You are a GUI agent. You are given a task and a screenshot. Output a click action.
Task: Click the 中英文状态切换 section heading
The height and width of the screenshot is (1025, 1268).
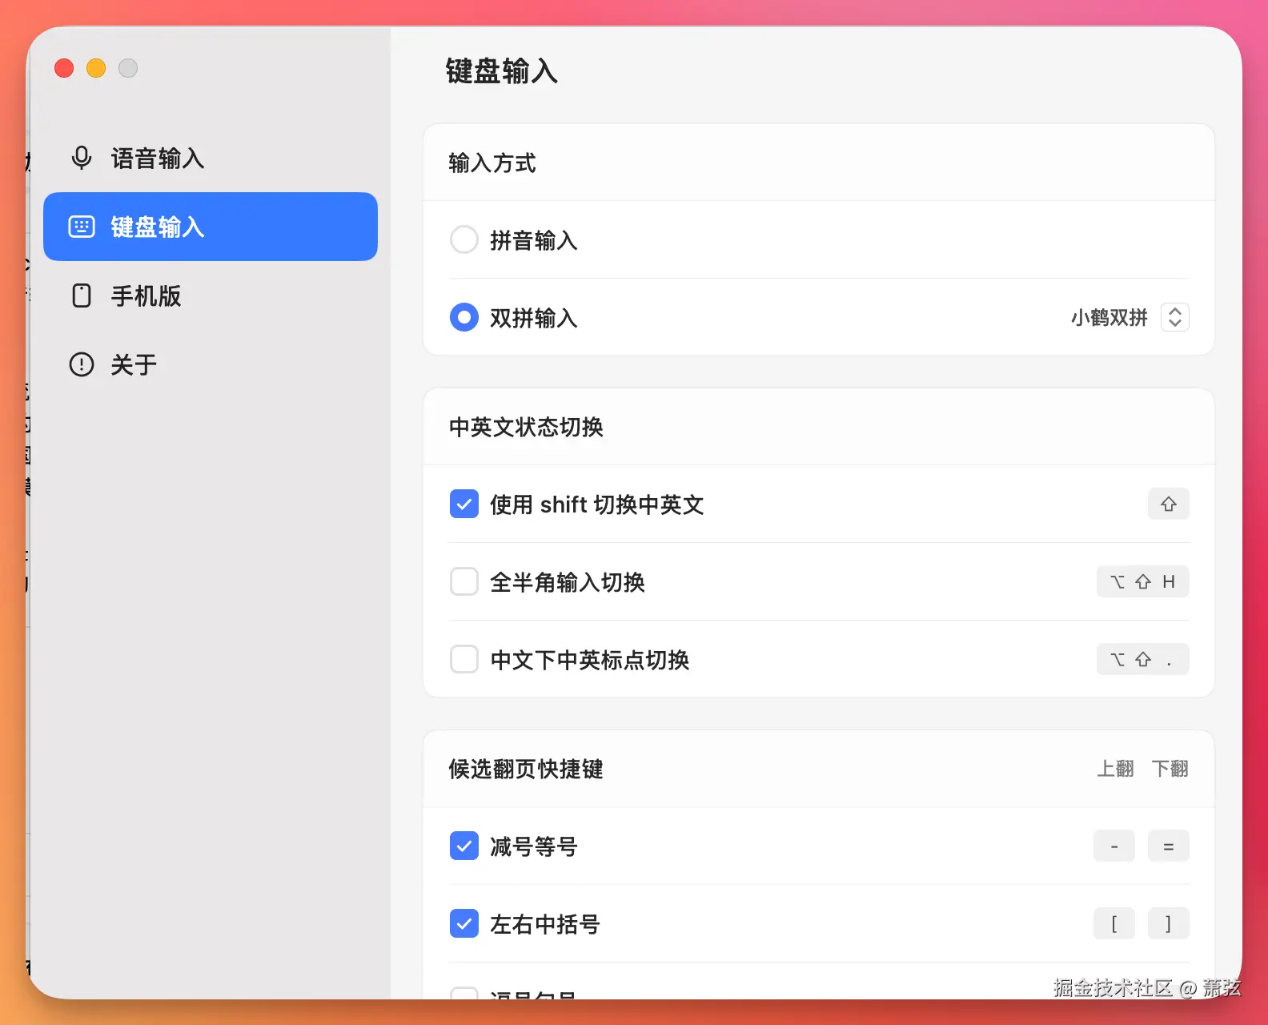tap(526, 427)
